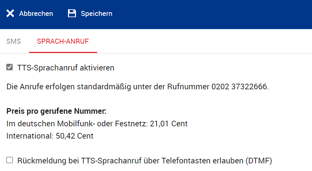This screenshot has height=171, width=312.
Task: Click the '(DTMF)' text in parentheses
Action: 259,161
